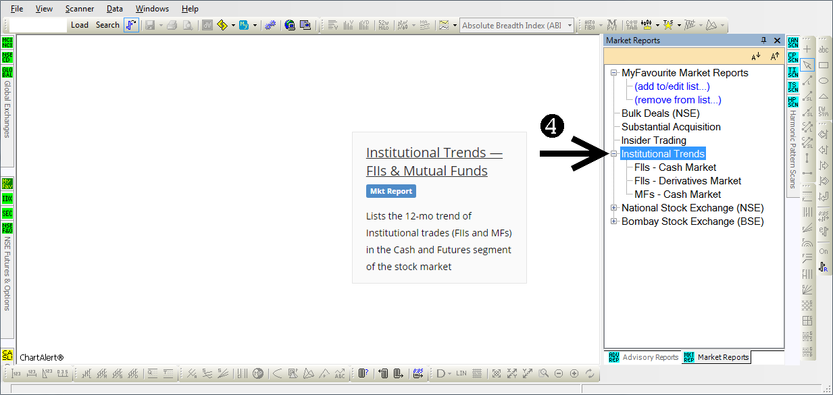Open the CP SCN scanner icon
Image resolution: width=833 pixels, height=395 pixels.
pyautogui.click(x=793, y=57)
